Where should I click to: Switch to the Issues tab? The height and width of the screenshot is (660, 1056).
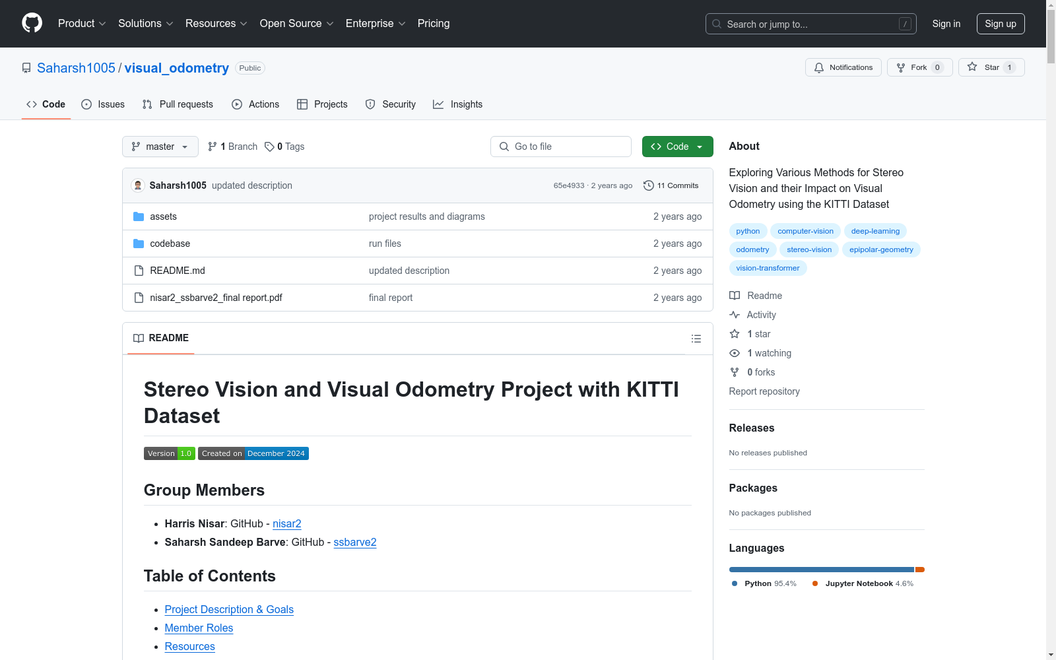[x=103, y=104]
